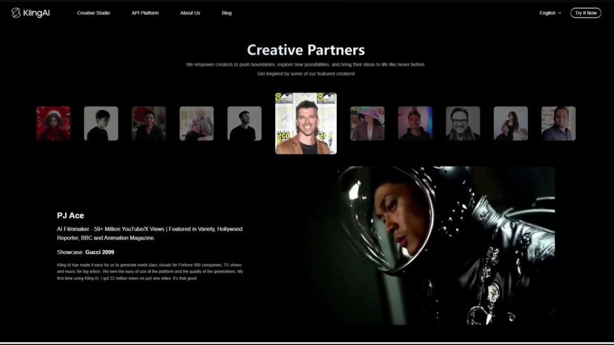Choose the third creator thumbnail with red background
Screen dimensions: 614x345
(x=149, y=123)
